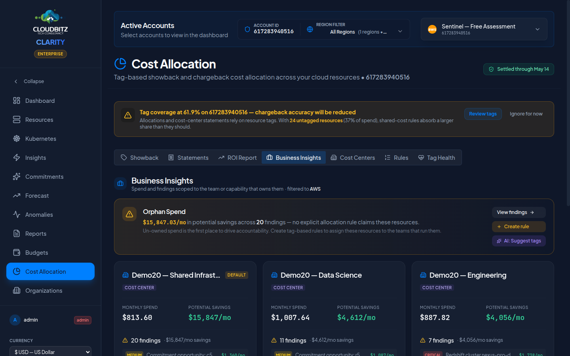Select the Business Insights tab
Screen dimensions: 570x356
(294, 157)
